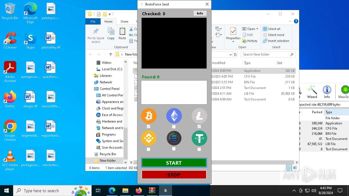
Task: Select Programs in the navigation tree
Action: click(106, 134)
